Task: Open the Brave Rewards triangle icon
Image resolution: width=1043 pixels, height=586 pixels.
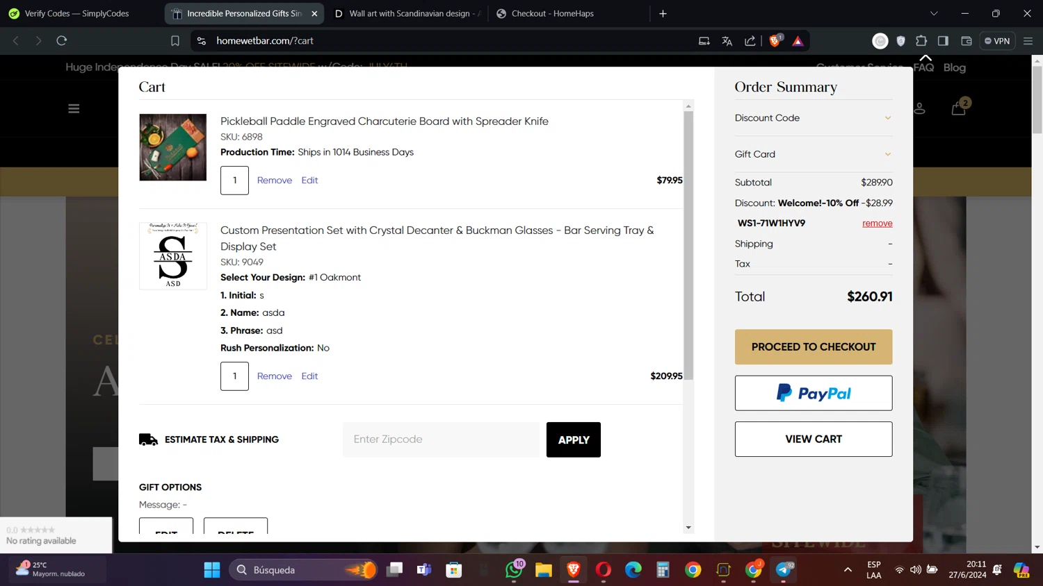Action: [x=798, y=41]
